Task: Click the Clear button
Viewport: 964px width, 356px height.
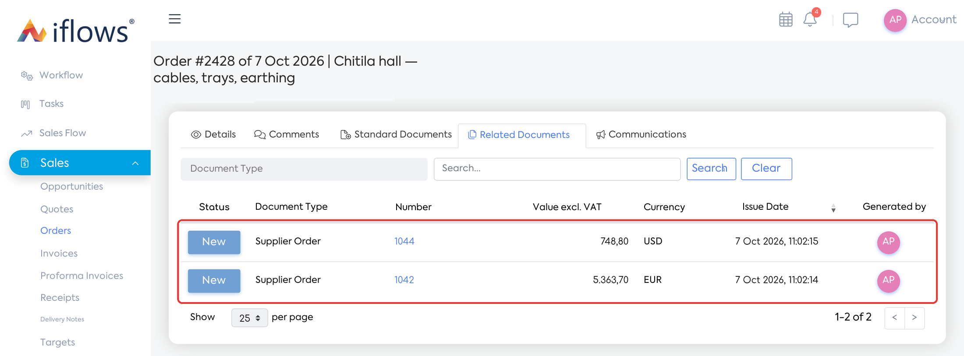Action: click(766, 169)
